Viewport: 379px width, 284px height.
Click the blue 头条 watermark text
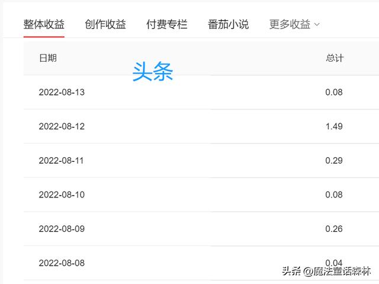153,72
